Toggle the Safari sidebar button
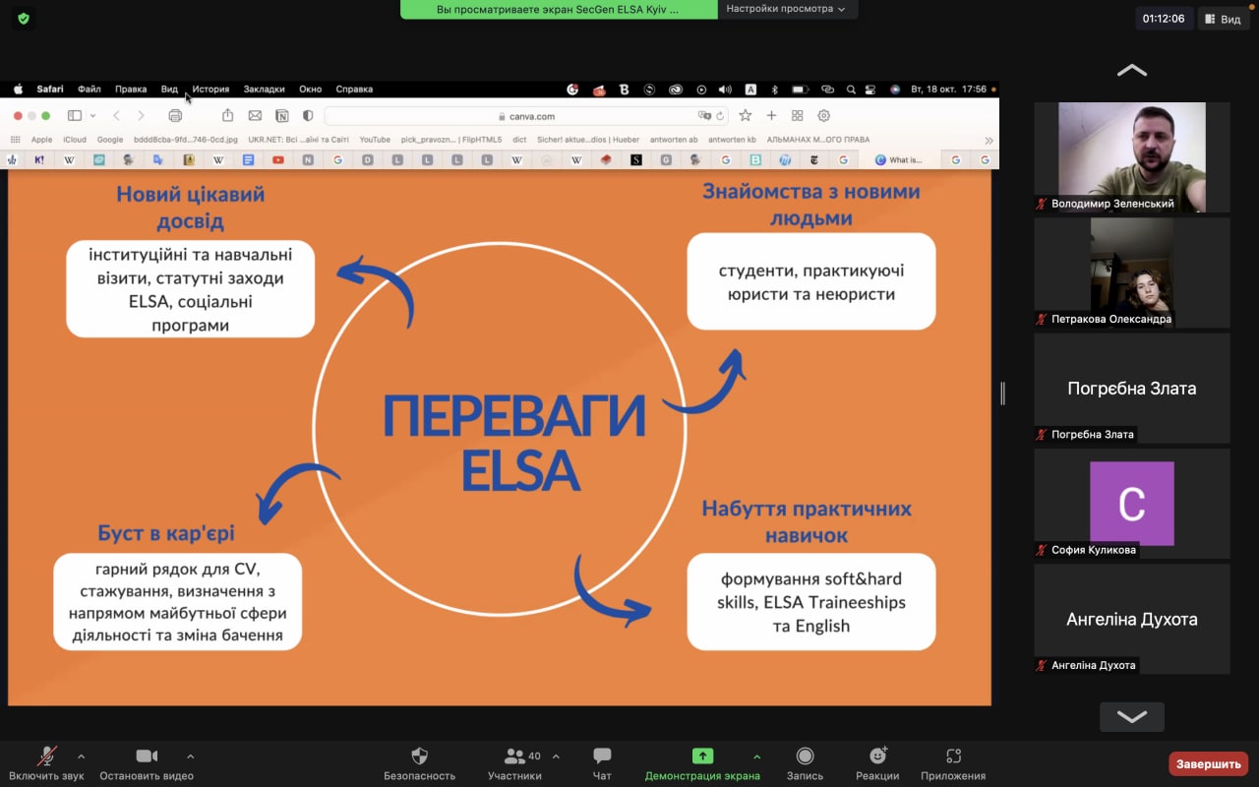Screen dimensions: 1259x787 [75, 116]
